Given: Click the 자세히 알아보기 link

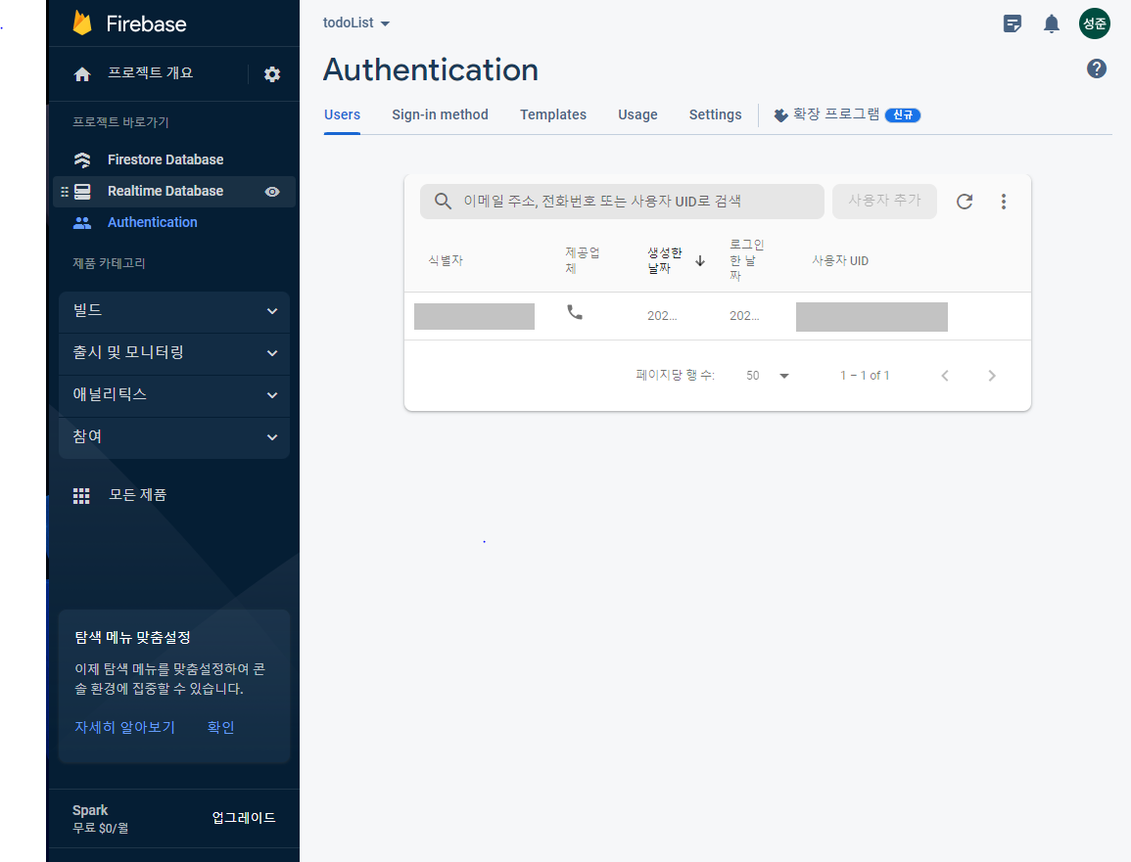Looking at the screenshot, I should pos(124,727).
